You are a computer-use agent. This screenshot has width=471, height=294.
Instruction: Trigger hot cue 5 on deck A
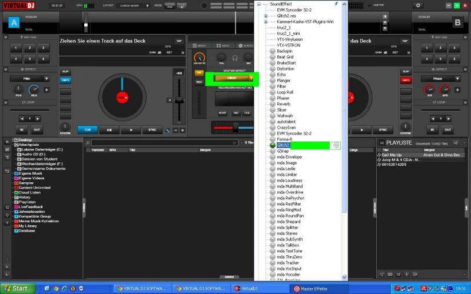pos(30,59)
